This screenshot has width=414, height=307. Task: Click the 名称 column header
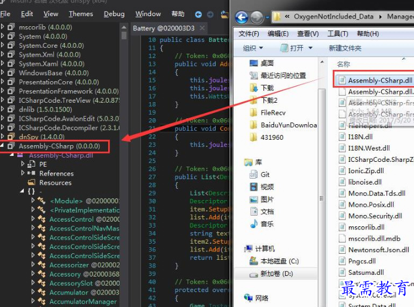tap(344, 64)
